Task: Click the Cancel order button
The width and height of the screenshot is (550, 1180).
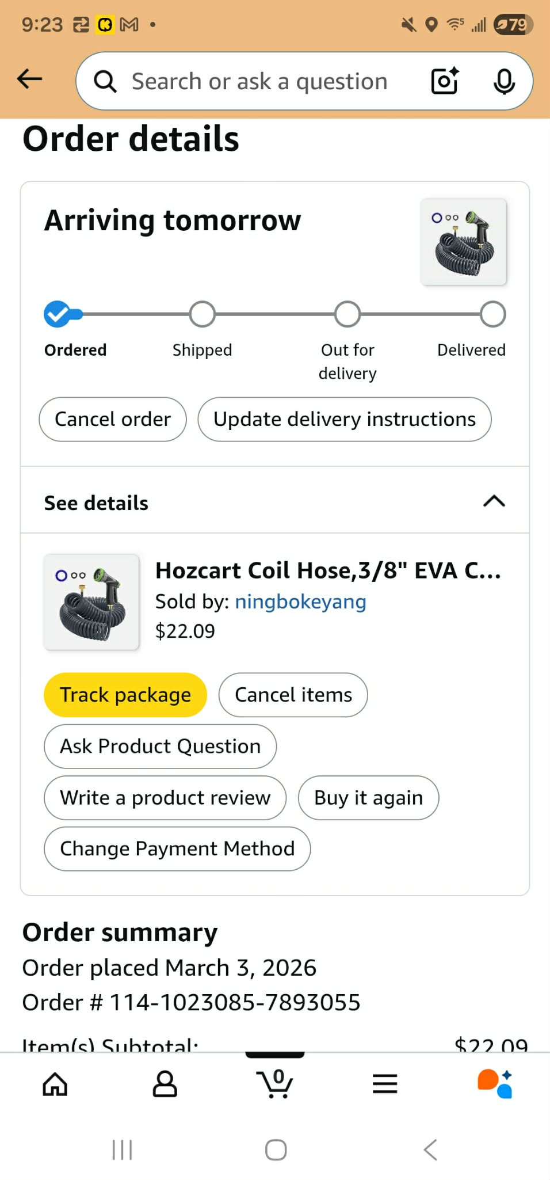Action: [x=113, y=419]
